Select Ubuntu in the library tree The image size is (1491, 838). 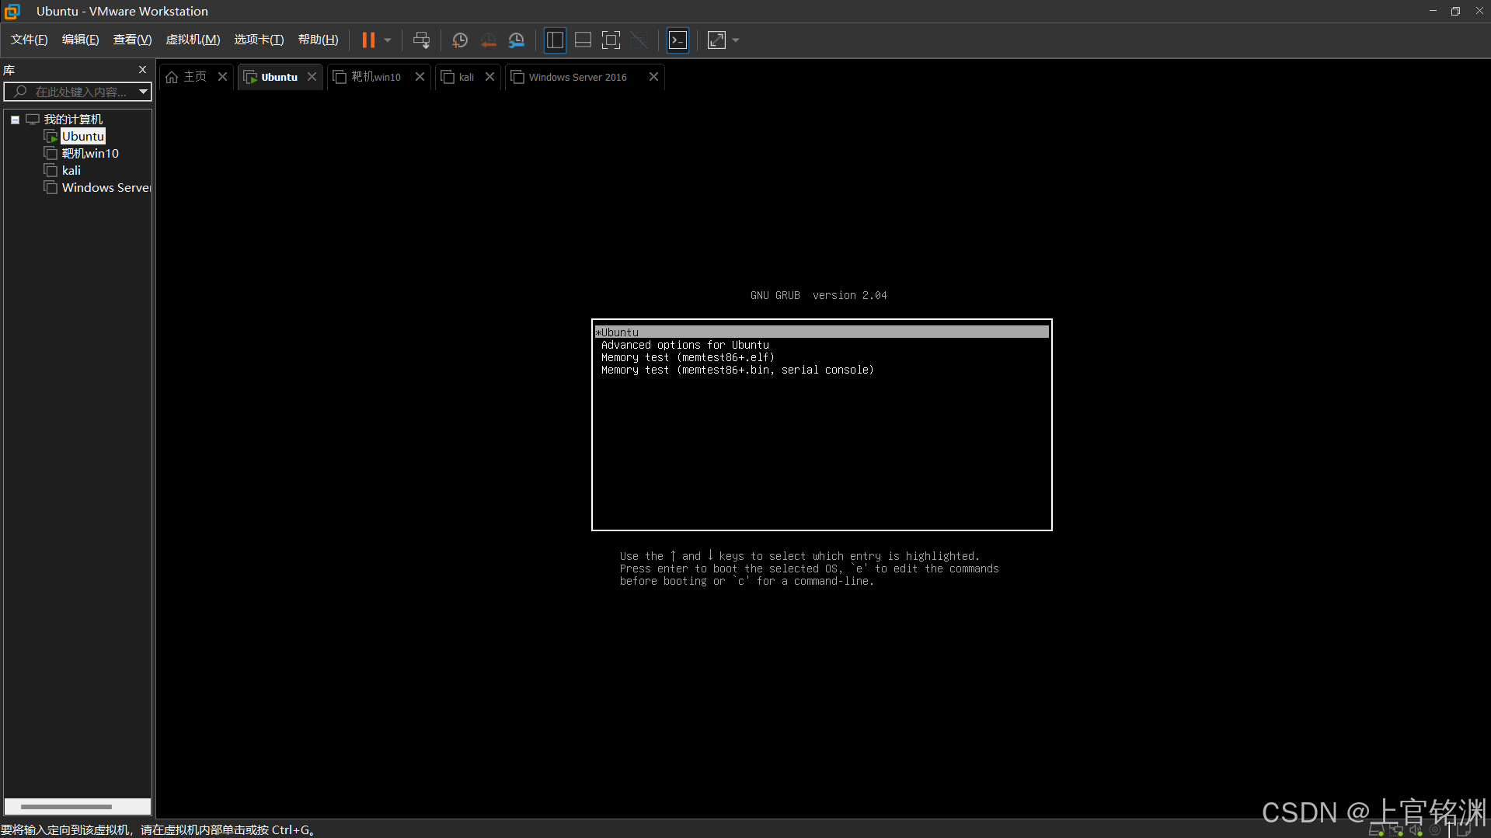(83, 137)
